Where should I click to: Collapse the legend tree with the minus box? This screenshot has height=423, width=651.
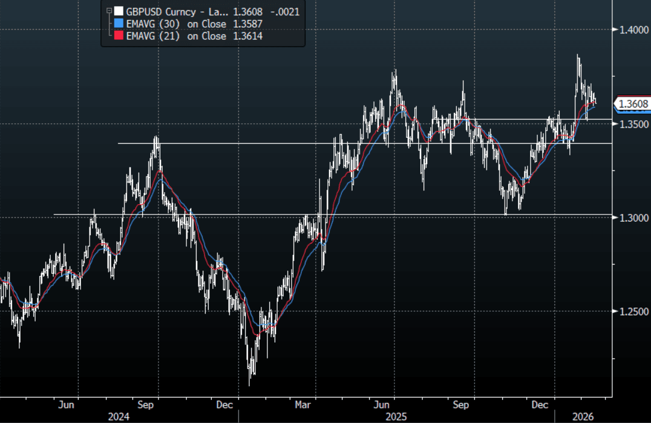tap(109, 11)
